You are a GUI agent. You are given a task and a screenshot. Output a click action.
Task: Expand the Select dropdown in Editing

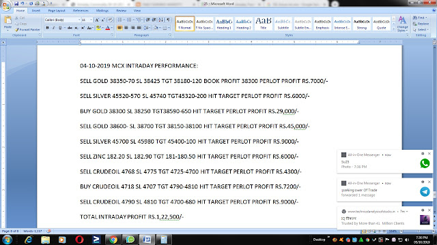point(421,30)
